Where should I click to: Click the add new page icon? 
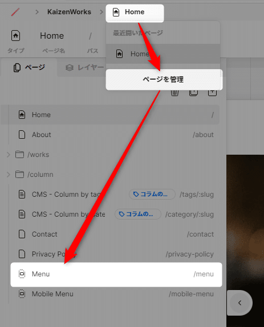212,93
